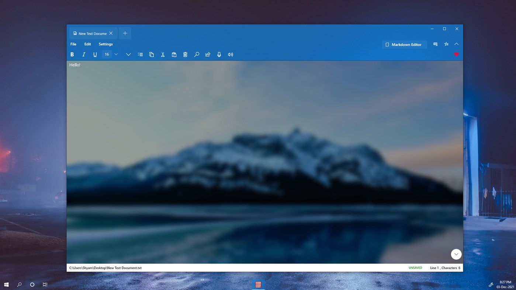This screenshot has height=290, width=516.
Task: Click the red heart donate icon
Action: pos(456,54)
